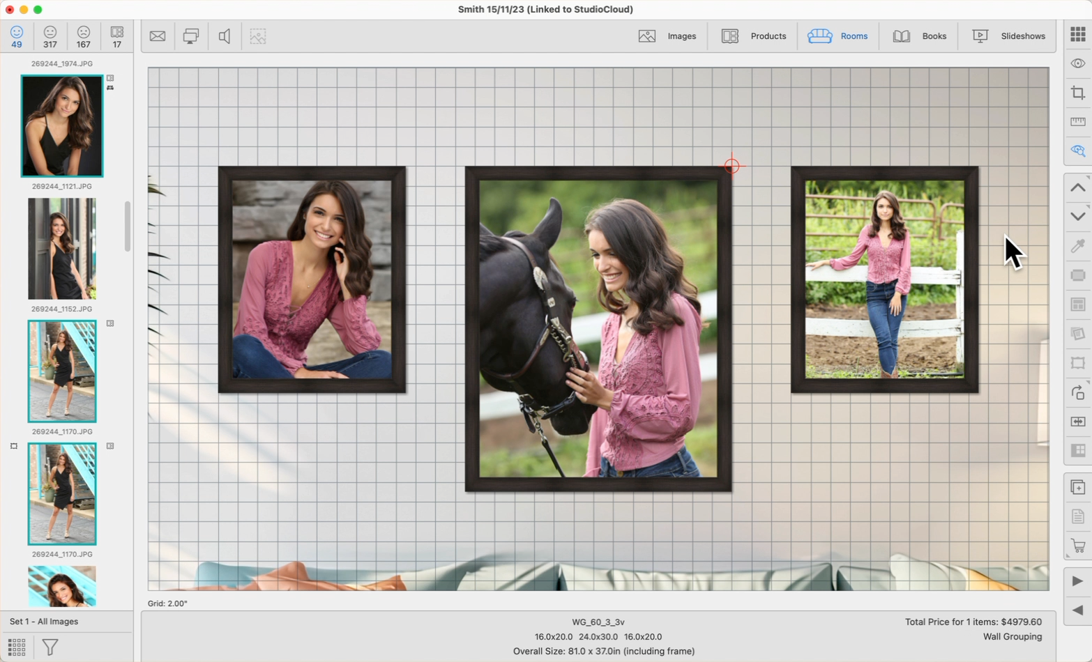1092x662 pixels.
Task: Switch to the Products tab
Action: pyautogui.click(x=754, y=36)
